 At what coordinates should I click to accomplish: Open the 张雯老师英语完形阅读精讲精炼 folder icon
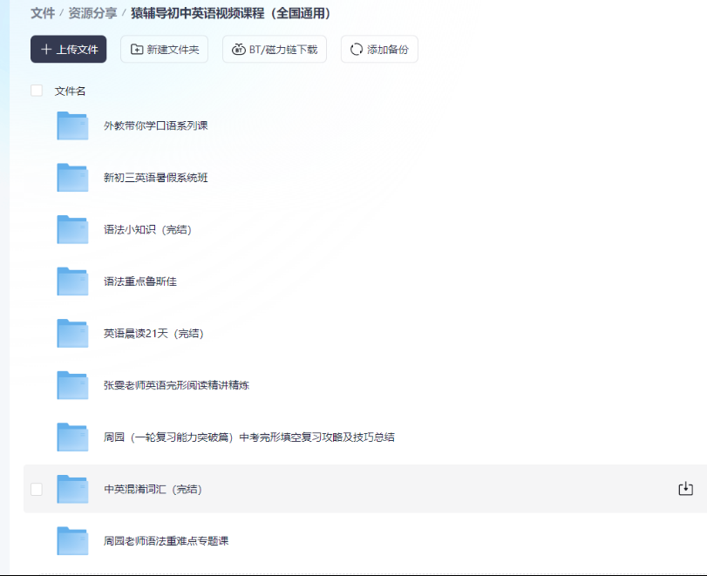point(72,385)
